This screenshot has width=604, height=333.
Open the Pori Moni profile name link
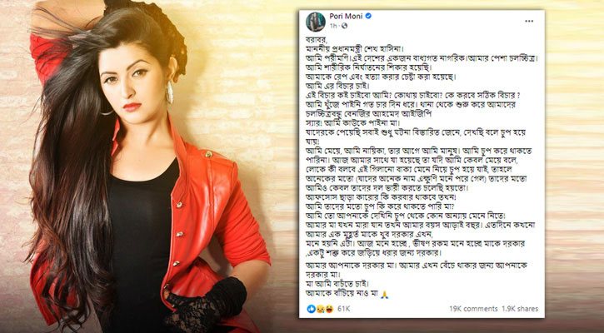(x=346, y=16)
